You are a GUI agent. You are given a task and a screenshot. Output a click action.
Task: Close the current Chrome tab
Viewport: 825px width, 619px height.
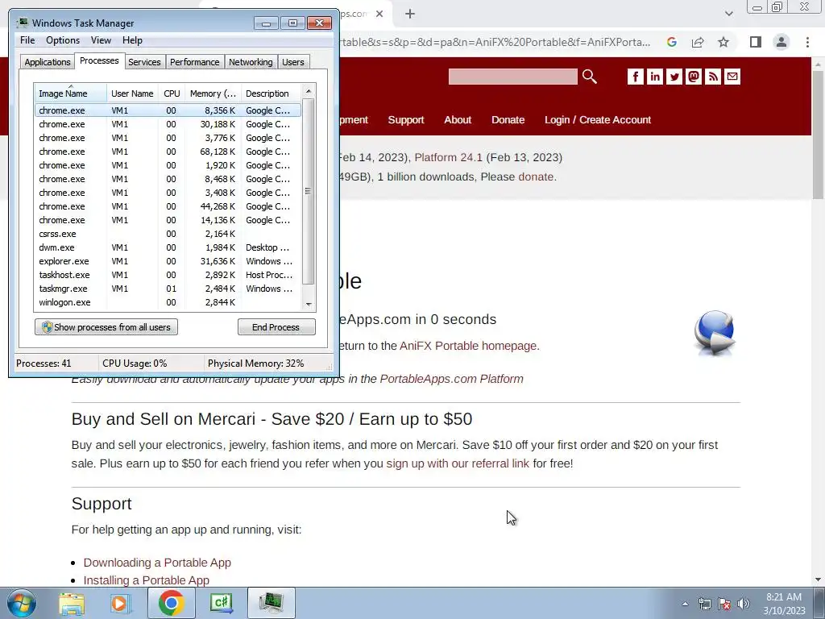379,14
